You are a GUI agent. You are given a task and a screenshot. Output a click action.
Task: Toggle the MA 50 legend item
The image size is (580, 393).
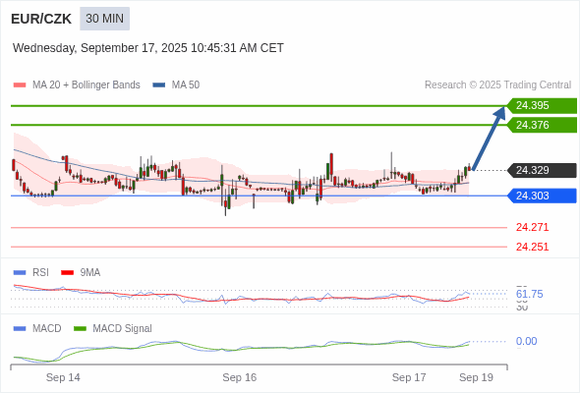(x=176, y=85)
